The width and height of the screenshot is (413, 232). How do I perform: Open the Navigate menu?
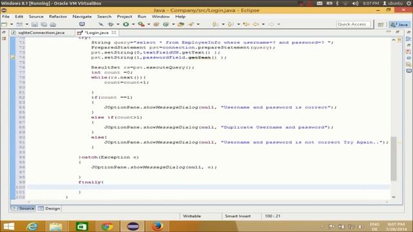tap(82, 16)
